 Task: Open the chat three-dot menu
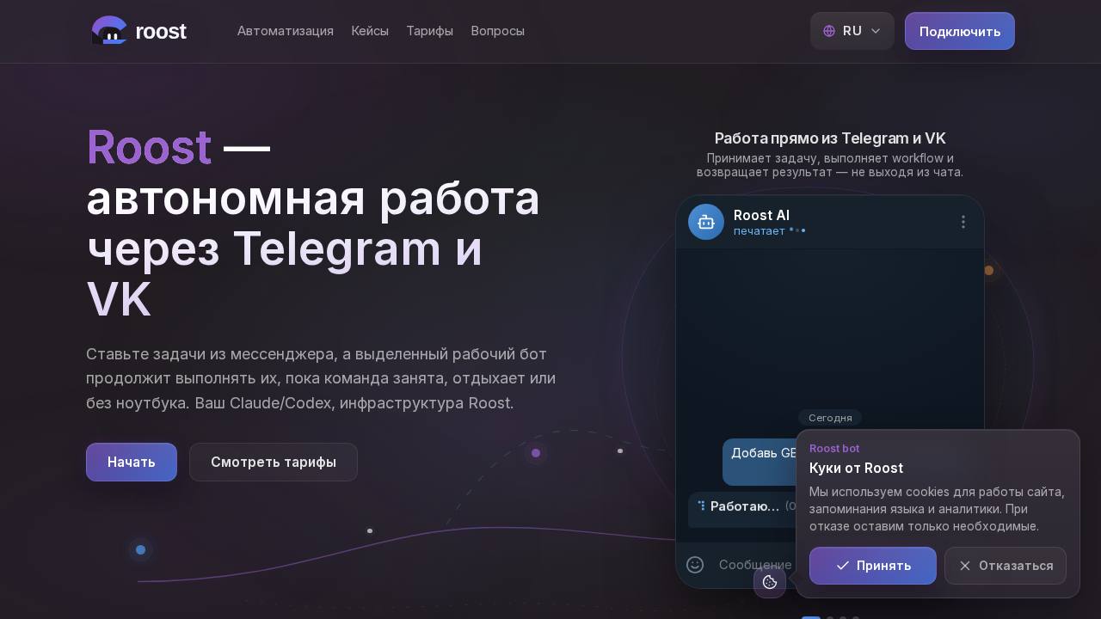pos(963,222)
